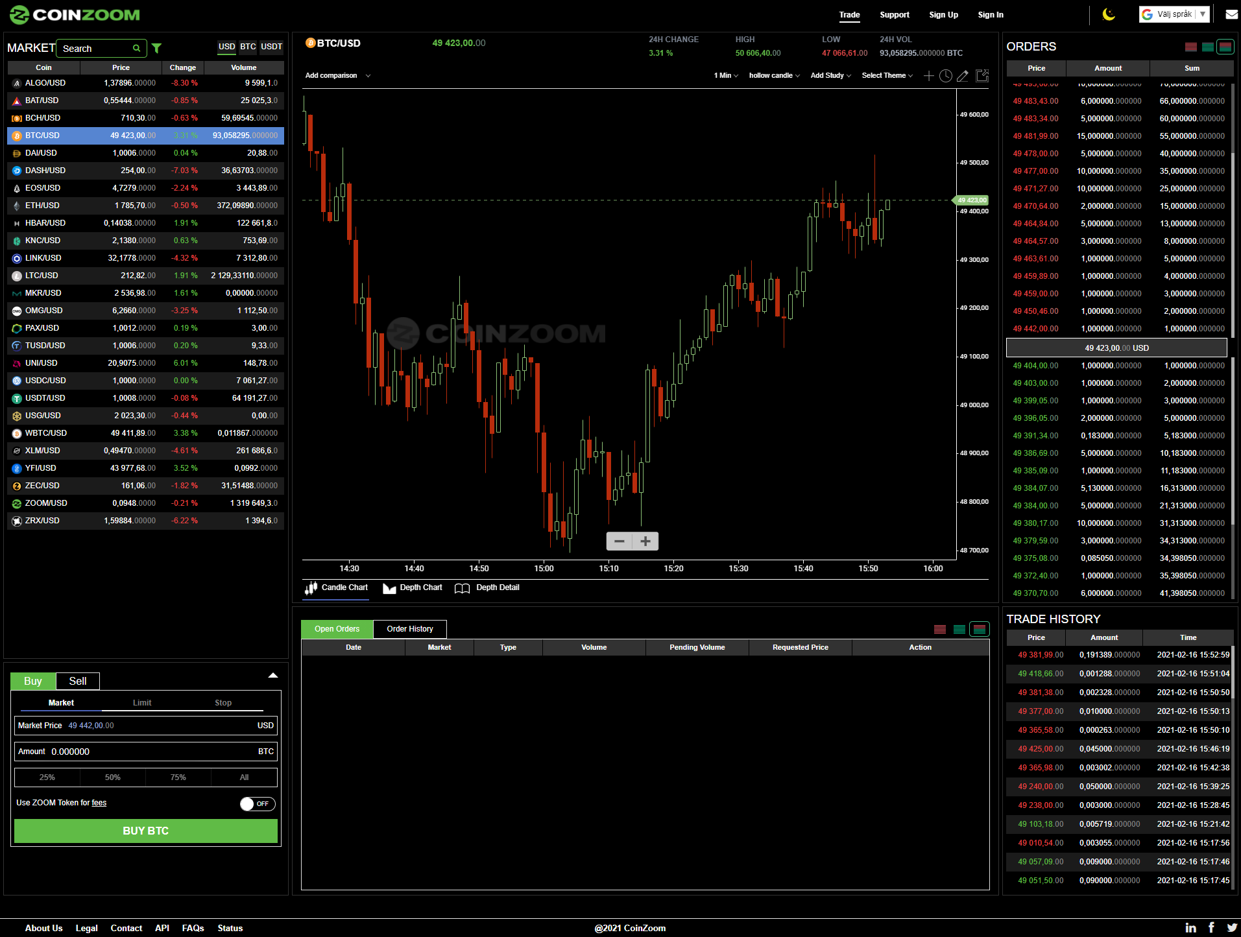This screenshot has width=1241, height=937.
Task: Show both buy and sell in Orders panel
Action: click(x=1225, y=47)
